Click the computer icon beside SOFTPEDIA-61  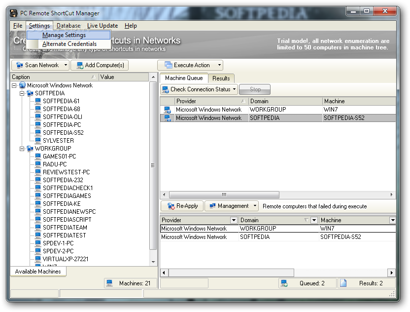click(38, 101)
